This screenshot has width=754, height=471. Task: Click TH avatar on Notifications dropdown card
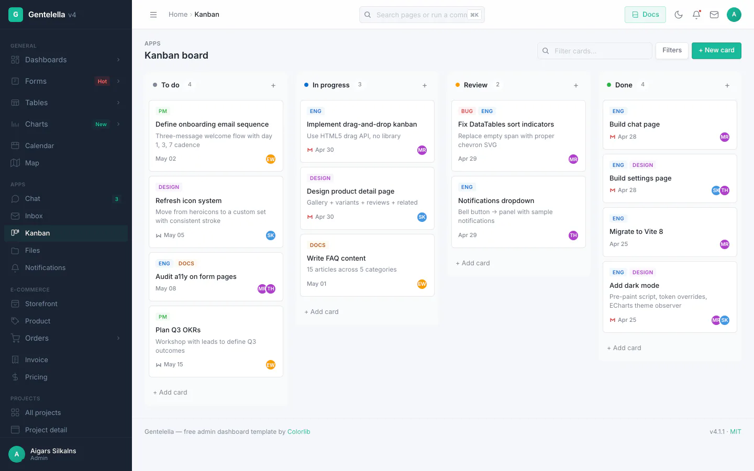[x=573, y=235]
